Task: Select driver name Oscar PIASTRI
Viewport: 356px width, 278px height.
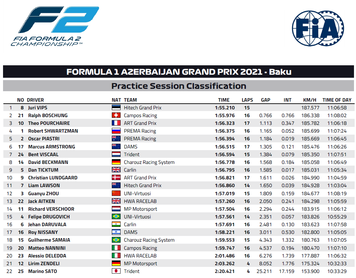Action: click(x=44, y=139)
